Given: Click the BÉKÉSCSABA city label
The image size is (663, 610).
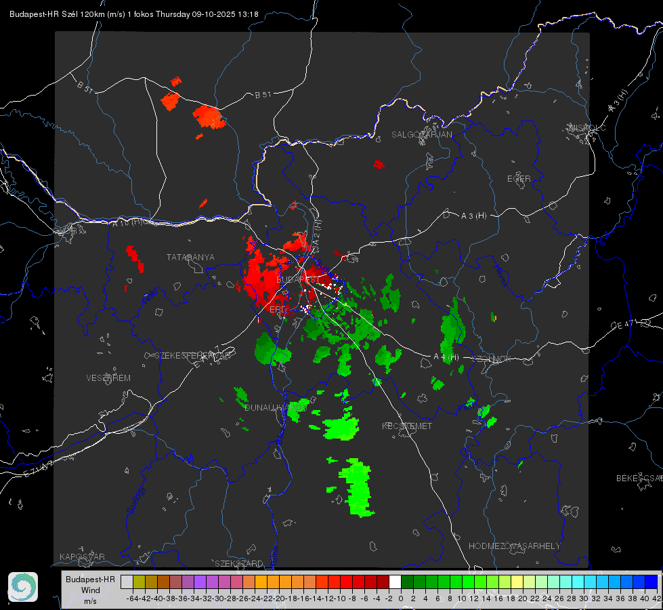Looking at the screenshot, I should (639, 479).
